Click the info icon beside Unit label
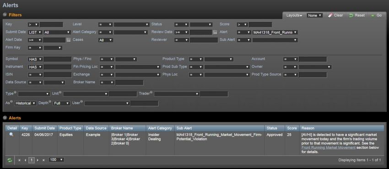 point(60,92)
